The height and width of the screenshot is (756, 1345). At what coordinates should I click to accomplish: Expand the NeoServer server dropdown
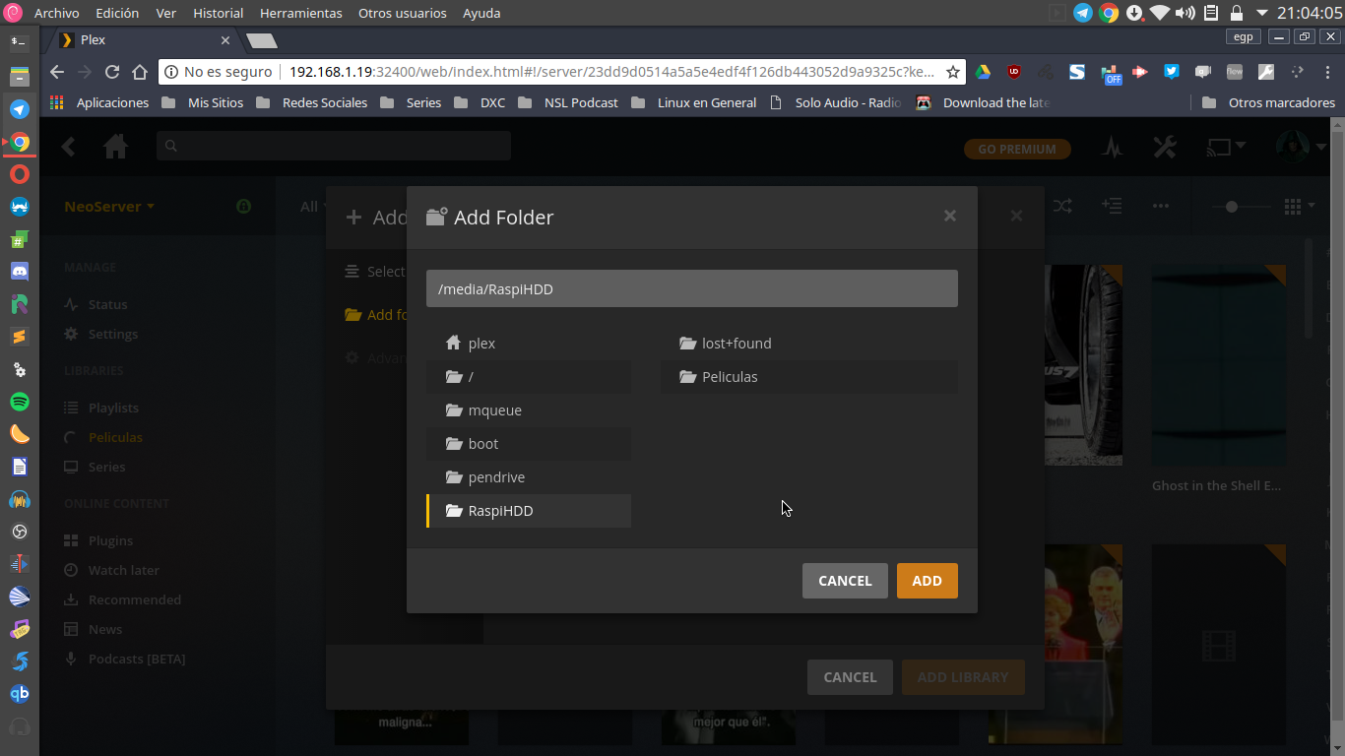[108, 207]
